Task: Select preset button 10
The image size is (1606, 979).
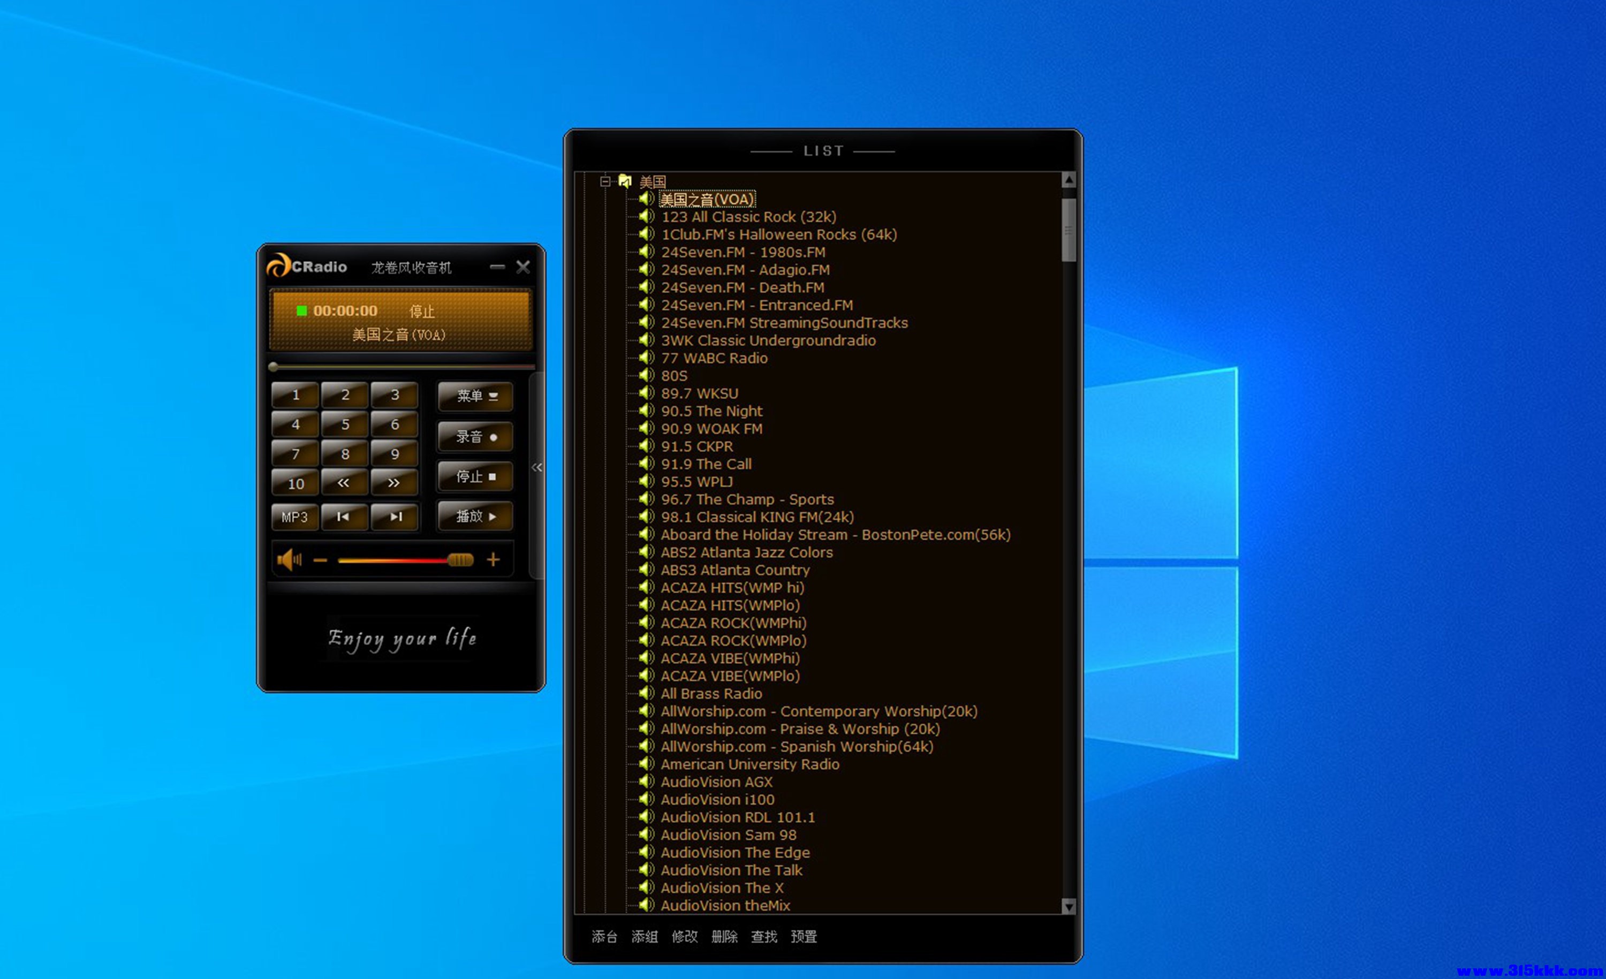Action: 294,483
